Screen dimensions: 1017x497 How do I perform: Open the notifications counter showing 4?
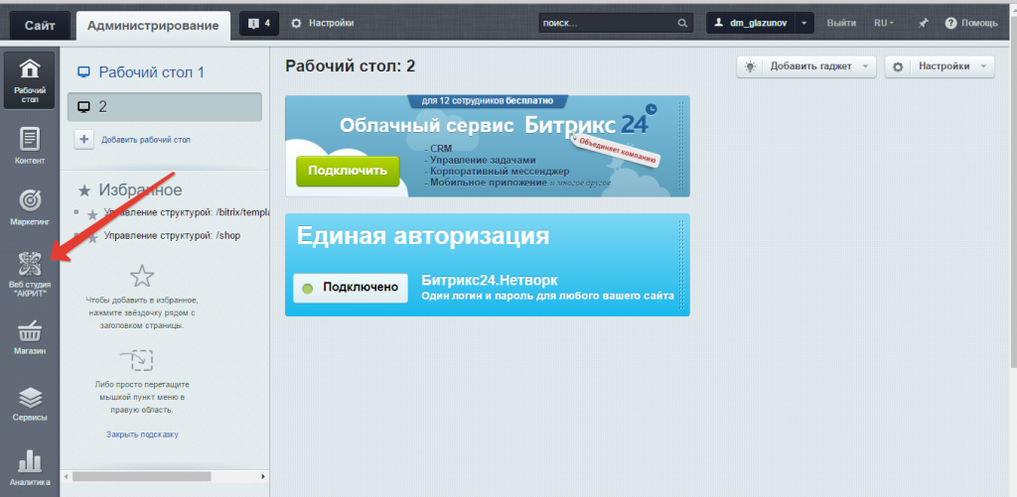pos(259,24)
